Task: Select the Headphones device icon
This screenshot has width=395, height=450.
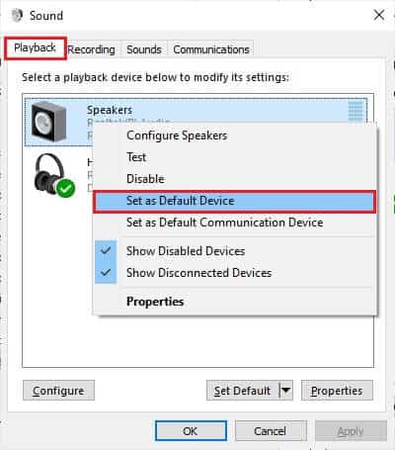Action: click(51, 175)
